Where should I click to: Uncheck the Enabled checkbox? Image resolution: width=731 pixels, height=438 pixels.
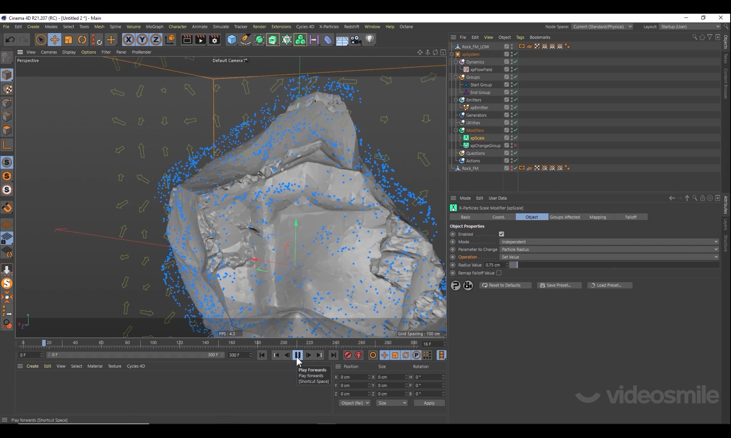point(501,234)
